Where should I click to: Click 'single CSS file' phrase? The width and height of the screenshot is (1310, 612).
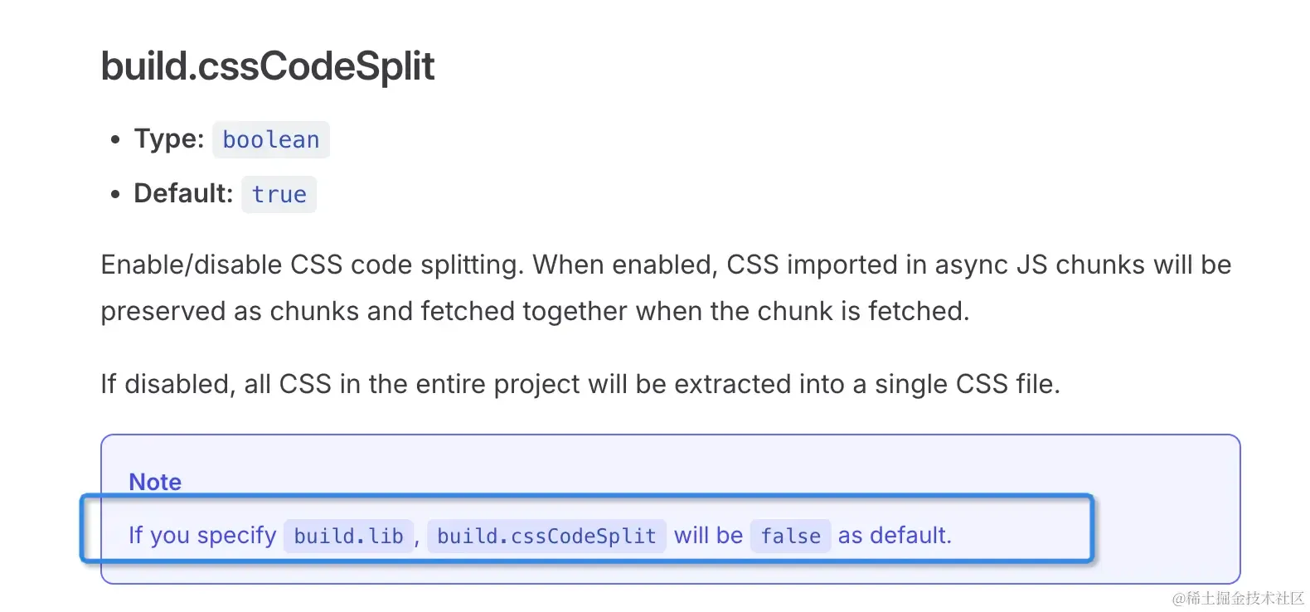coord(967,384)
